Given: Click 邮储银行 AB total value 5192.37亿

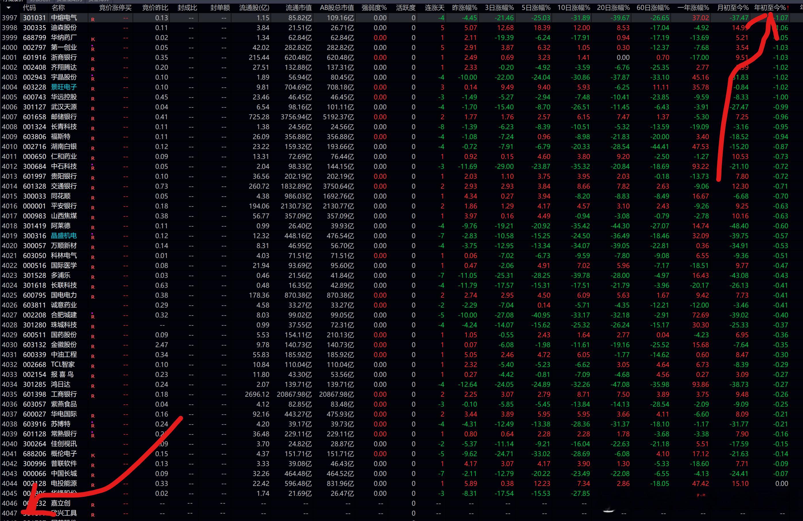Looking at the screenshot, I should [x=338, y=117].
